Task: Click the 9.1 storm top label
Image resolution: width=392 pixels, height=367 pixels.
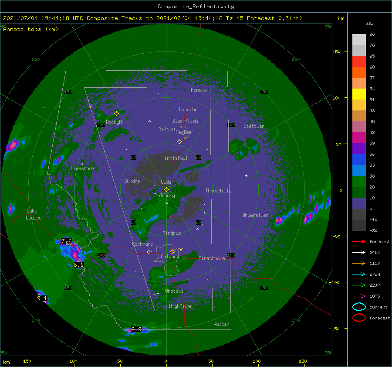Action: [x=42, y=298]
